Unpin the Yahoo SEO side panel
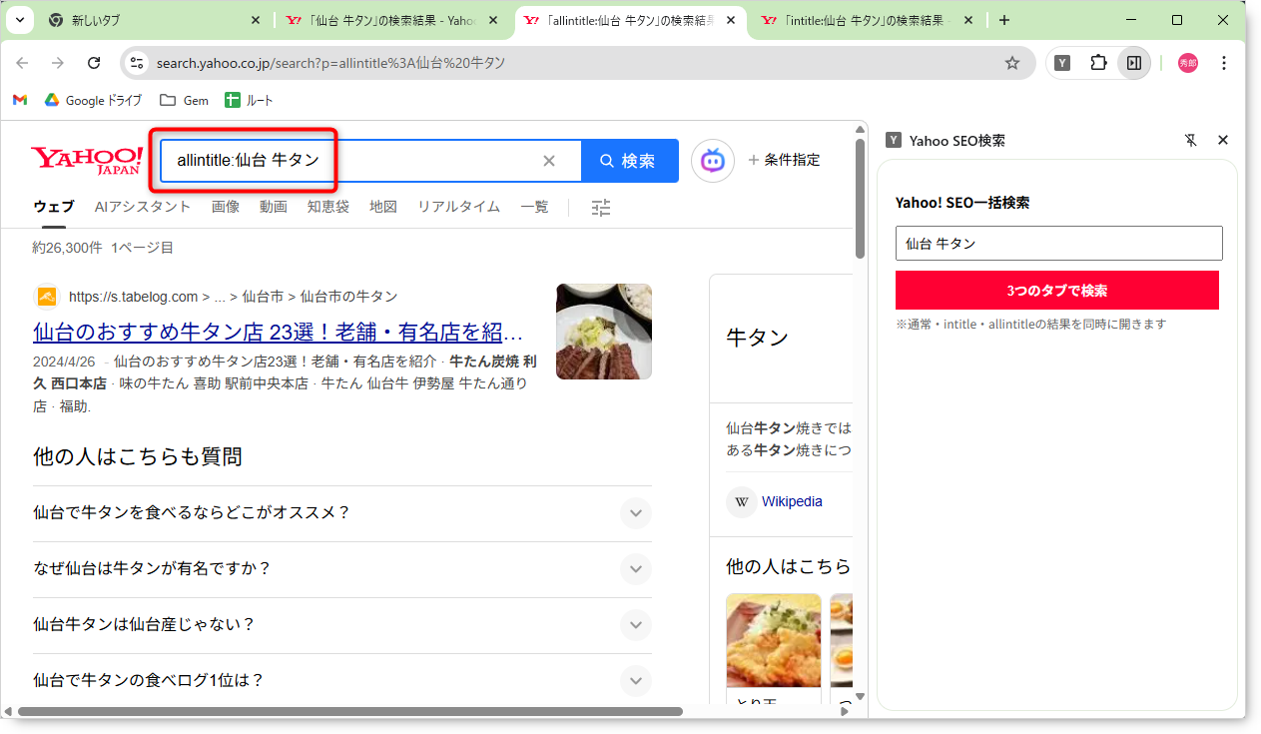1261x734 pixels. pyautogui.click(x=1190, y=141)
